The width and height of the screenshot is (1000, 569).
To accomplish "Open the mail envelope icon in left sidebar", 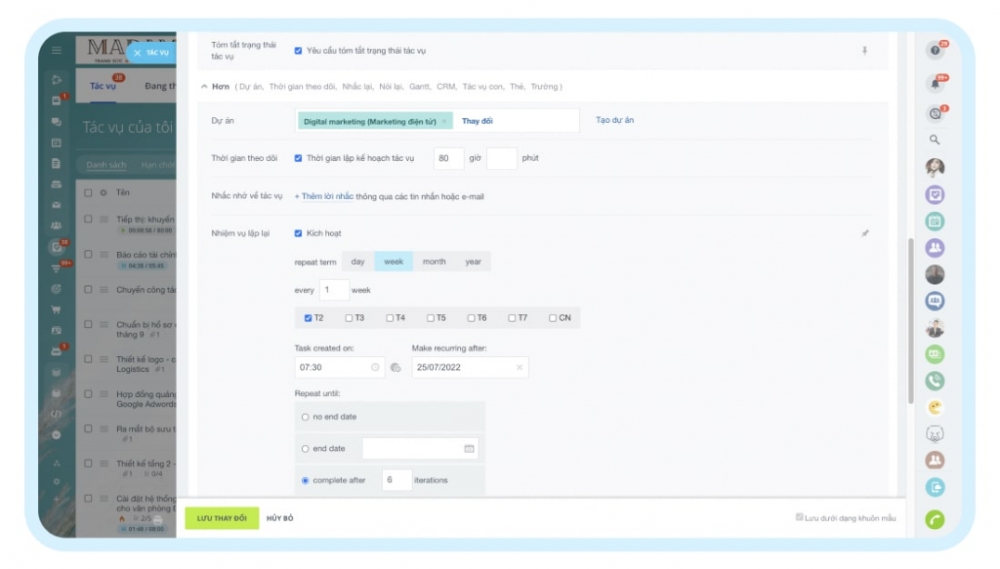I will (57, 205).
